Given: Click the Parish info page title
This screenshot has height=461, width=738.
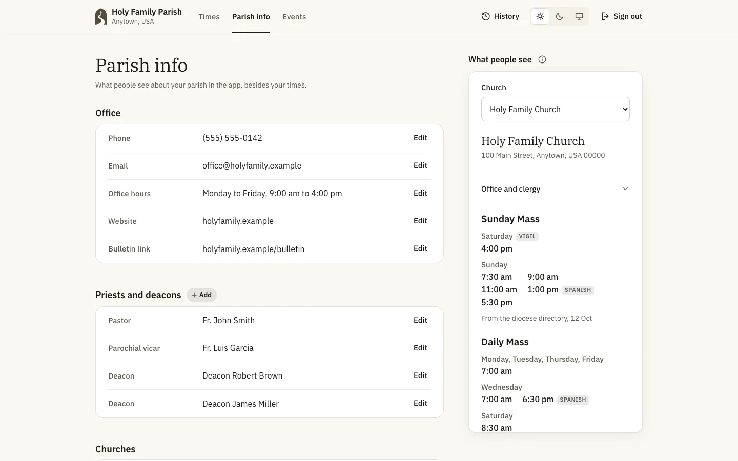Looking at the screenshot, I should pos(141,65).
